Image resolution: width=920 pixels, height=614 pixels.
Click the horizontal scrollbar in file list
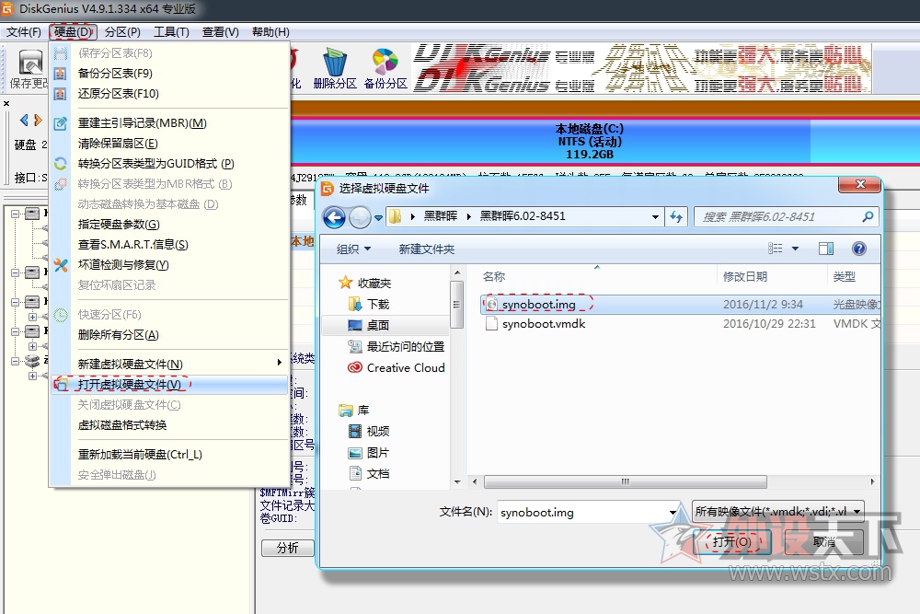[x=626, y=481]
